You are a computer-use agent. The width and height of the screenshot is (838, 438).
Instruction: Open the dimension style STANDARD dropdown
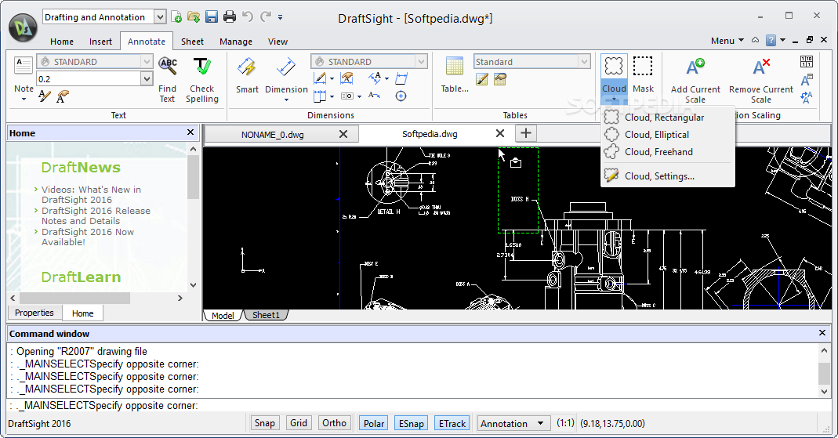point(421,61)
